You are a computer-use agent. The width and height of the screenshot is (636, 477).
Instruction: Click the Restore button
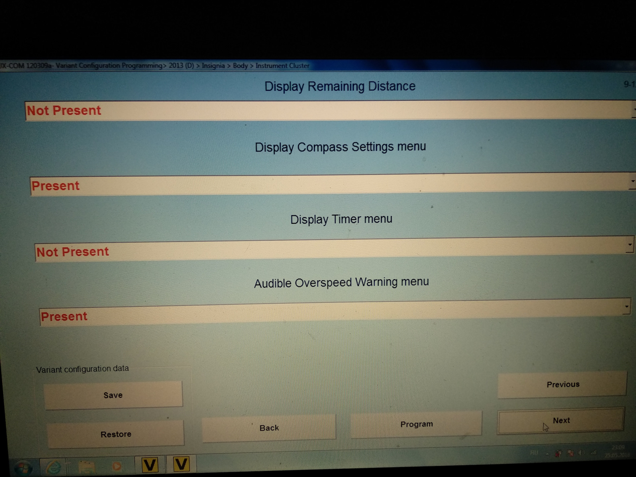[116, 434]
